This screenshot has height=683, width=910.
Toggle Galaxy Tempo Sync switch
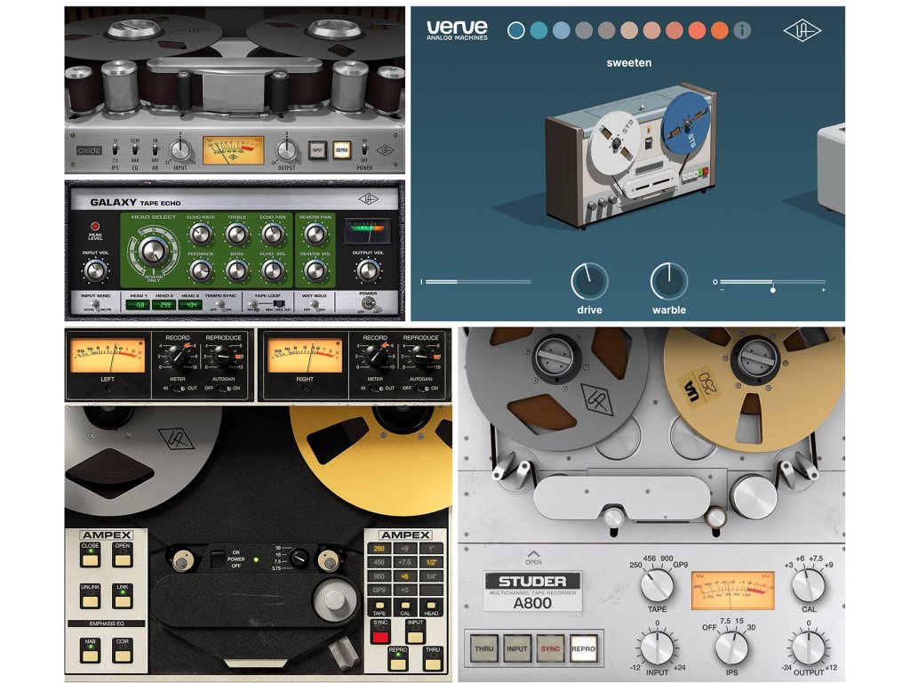pos(220,304)
